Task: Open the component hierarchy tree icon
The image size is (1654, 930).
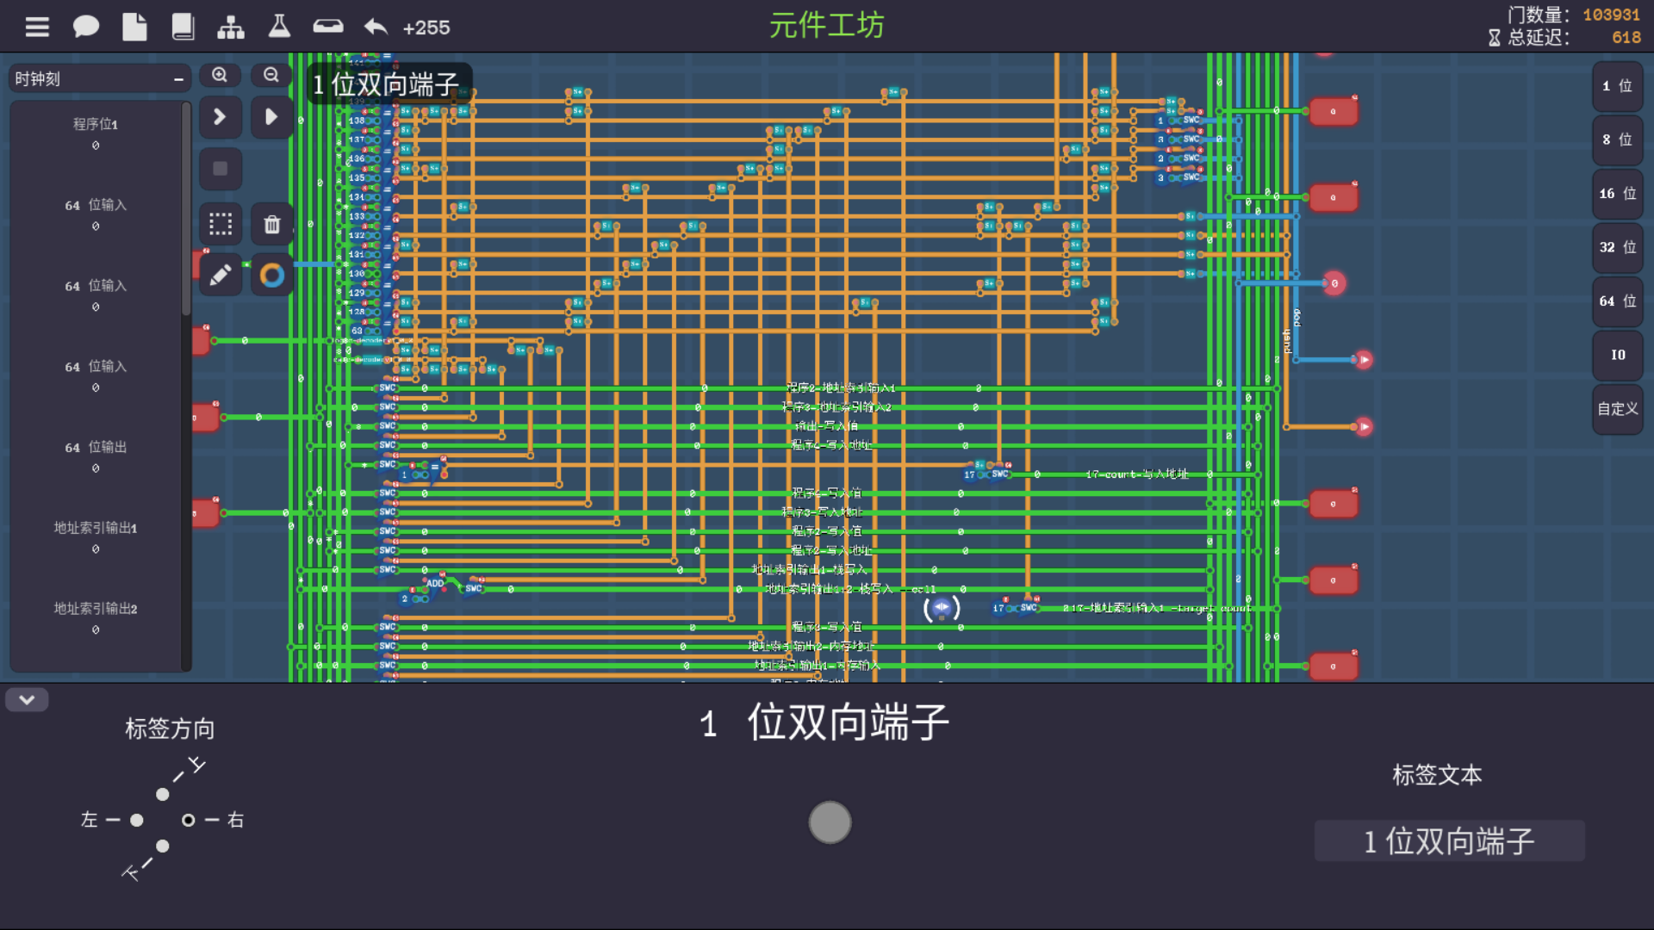Action: 231,28
